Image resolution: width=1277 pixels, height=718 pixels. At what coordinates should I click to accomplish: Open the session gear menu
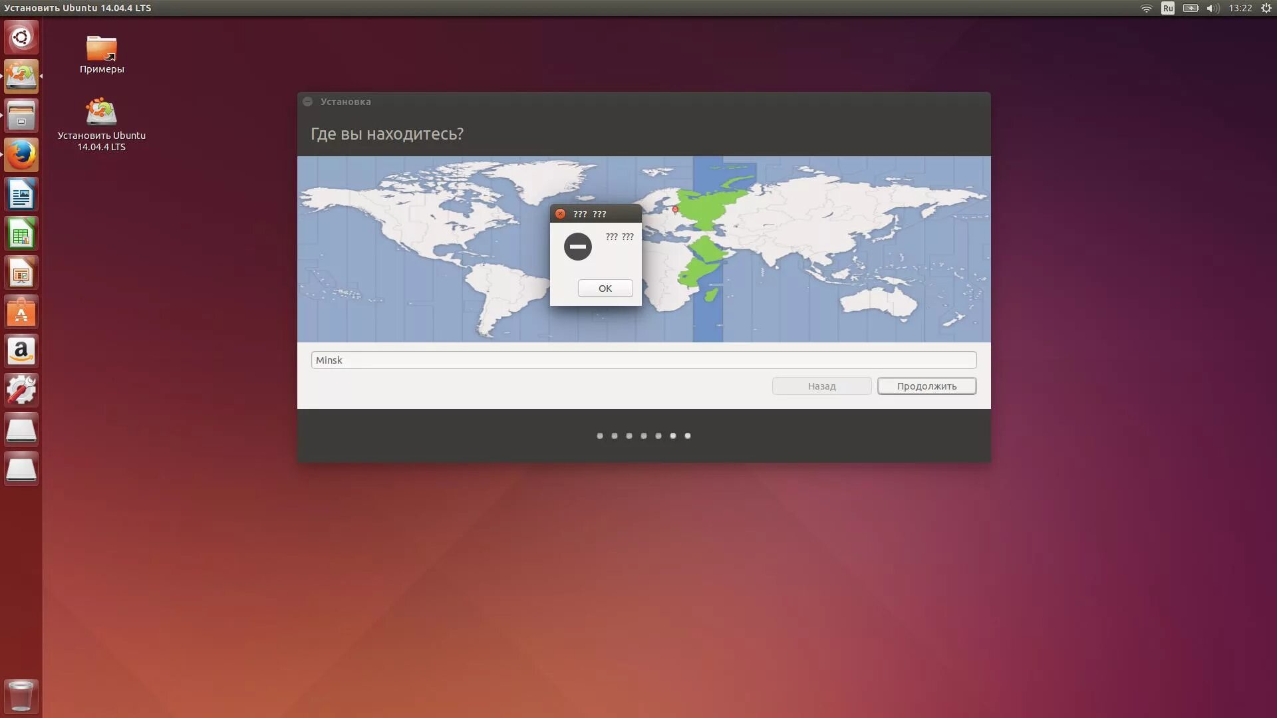pos(1266,8)
